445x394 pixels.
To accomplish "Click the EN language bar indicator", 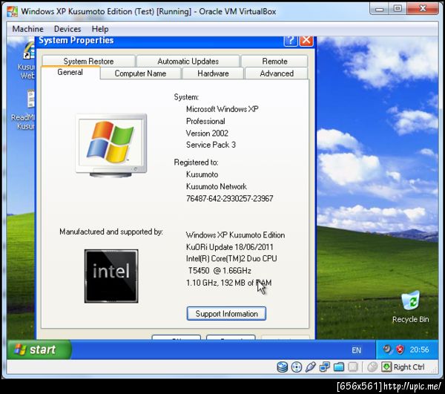I will coord(356,350).
